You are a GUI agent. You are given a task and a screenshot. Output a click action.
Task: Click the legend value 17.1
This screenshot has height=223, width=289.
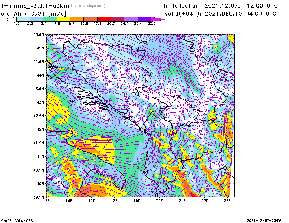coord(97,23)
